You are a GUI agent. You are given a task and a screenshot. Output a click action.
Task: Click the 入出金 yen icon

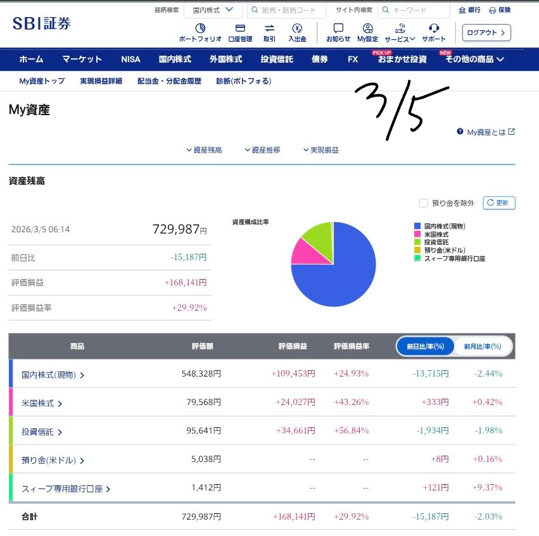pos(297,28)
